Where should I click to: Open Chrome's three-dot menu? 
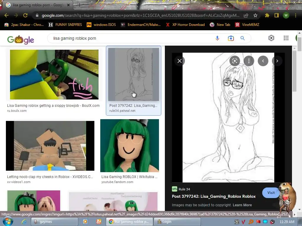tap(296, 15)
